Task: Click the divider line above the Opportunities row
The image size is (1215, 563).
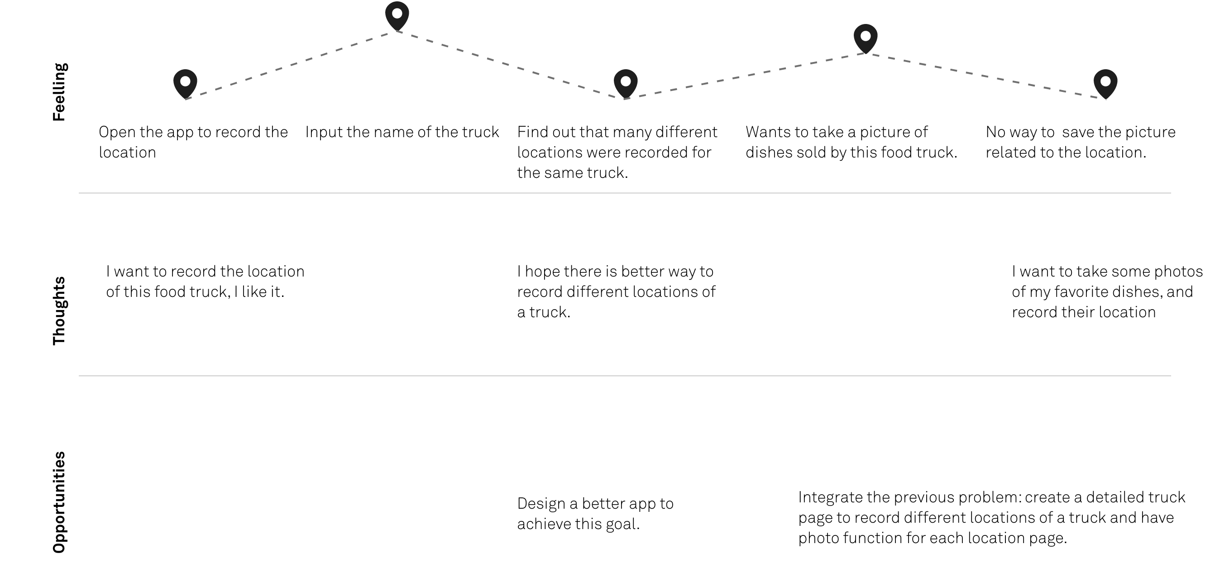Action: click(x=625, y=376)
